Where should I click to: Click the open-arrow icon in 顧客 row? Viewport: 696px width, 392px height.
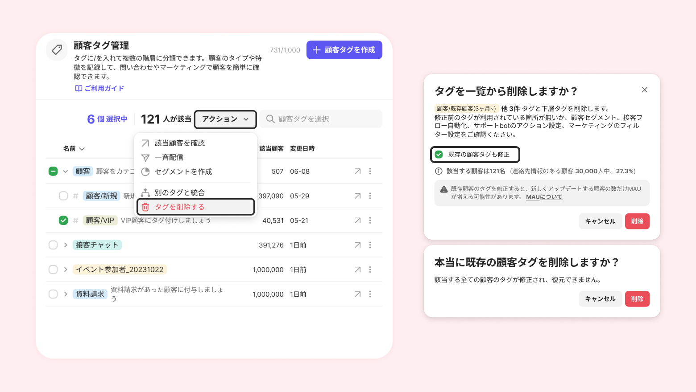point(357,171)
